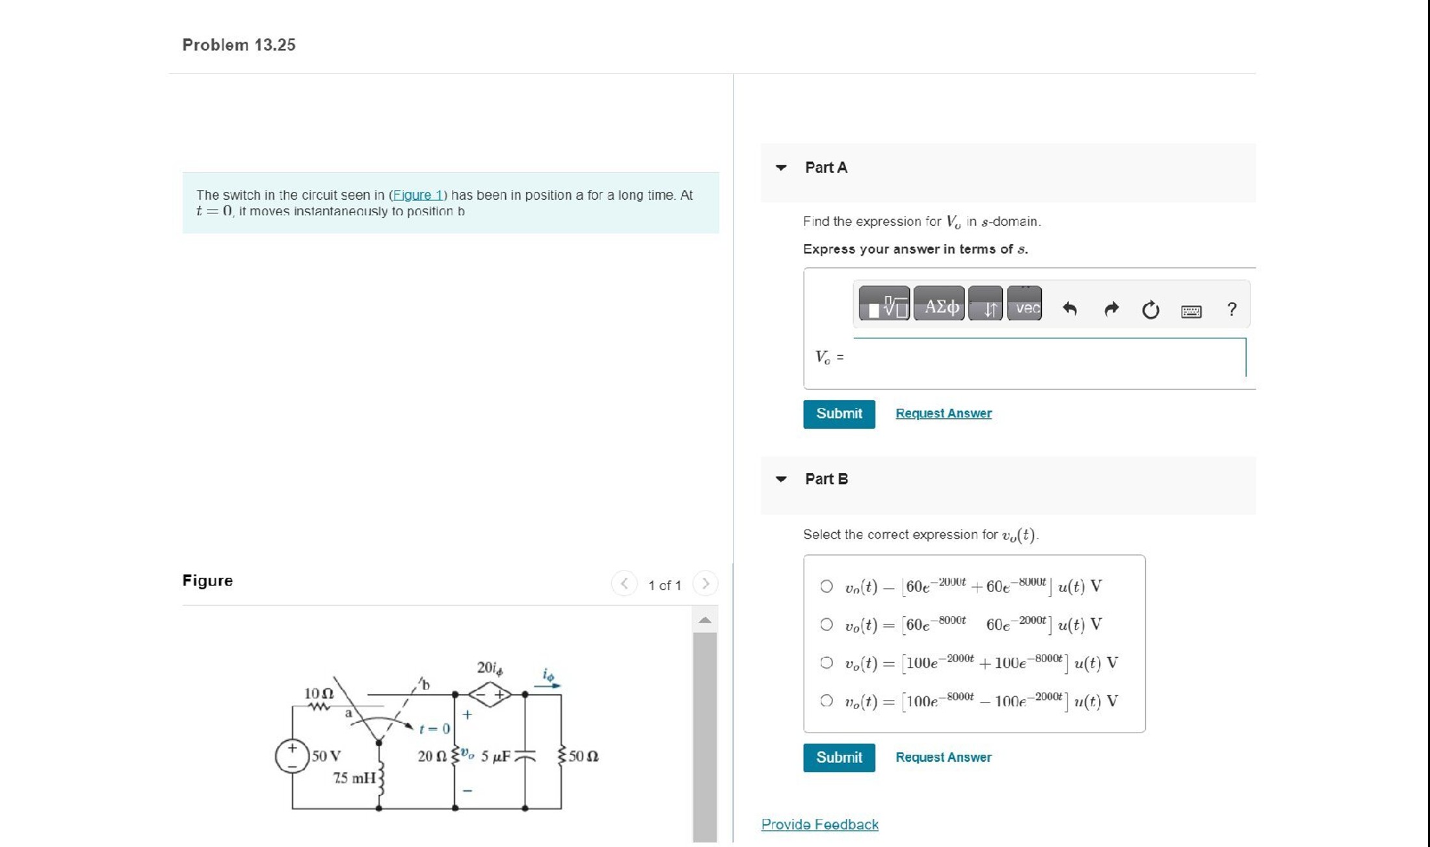Click the next figure chevron arrow

tap(706, 584)
